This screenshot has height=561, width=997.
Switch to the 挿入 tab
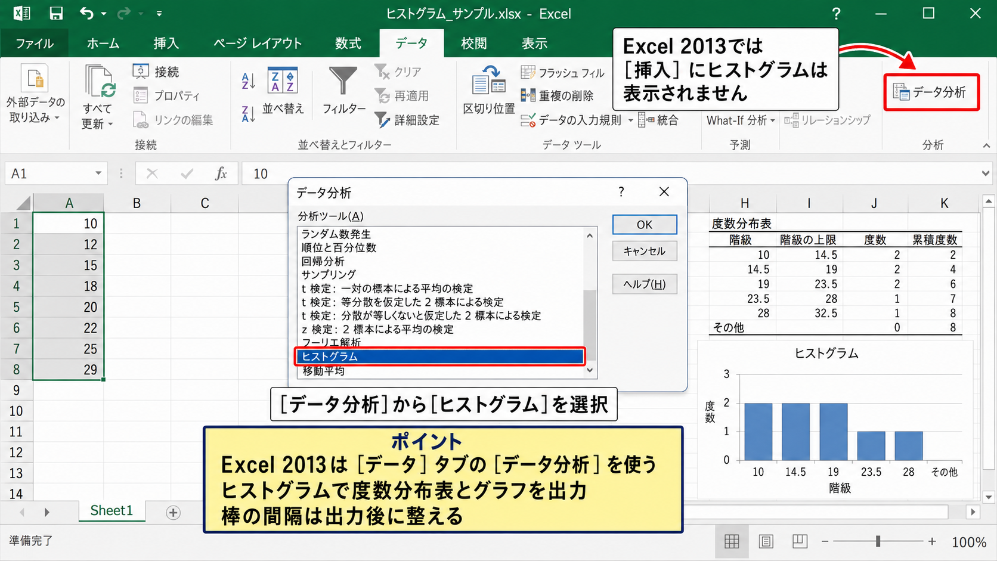click(166, 44)
